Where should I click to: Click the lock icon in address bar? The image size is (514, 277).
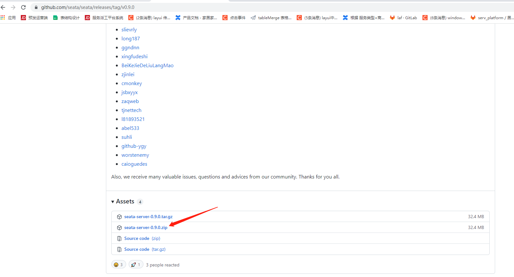(x=36, y=7)
